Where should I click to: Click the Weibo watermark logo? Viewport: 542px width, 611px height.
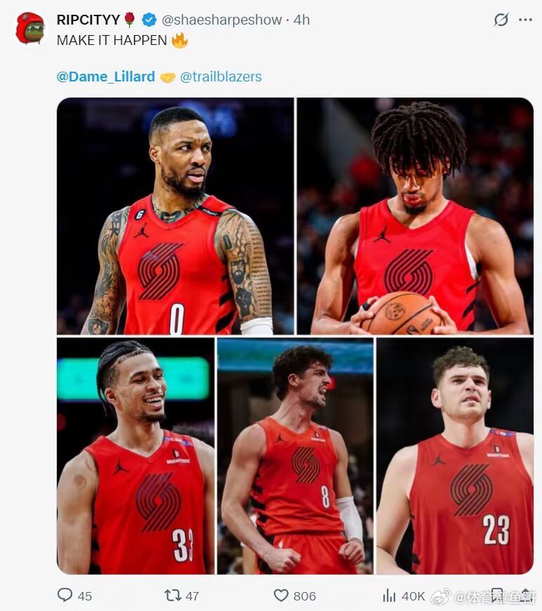441,596
